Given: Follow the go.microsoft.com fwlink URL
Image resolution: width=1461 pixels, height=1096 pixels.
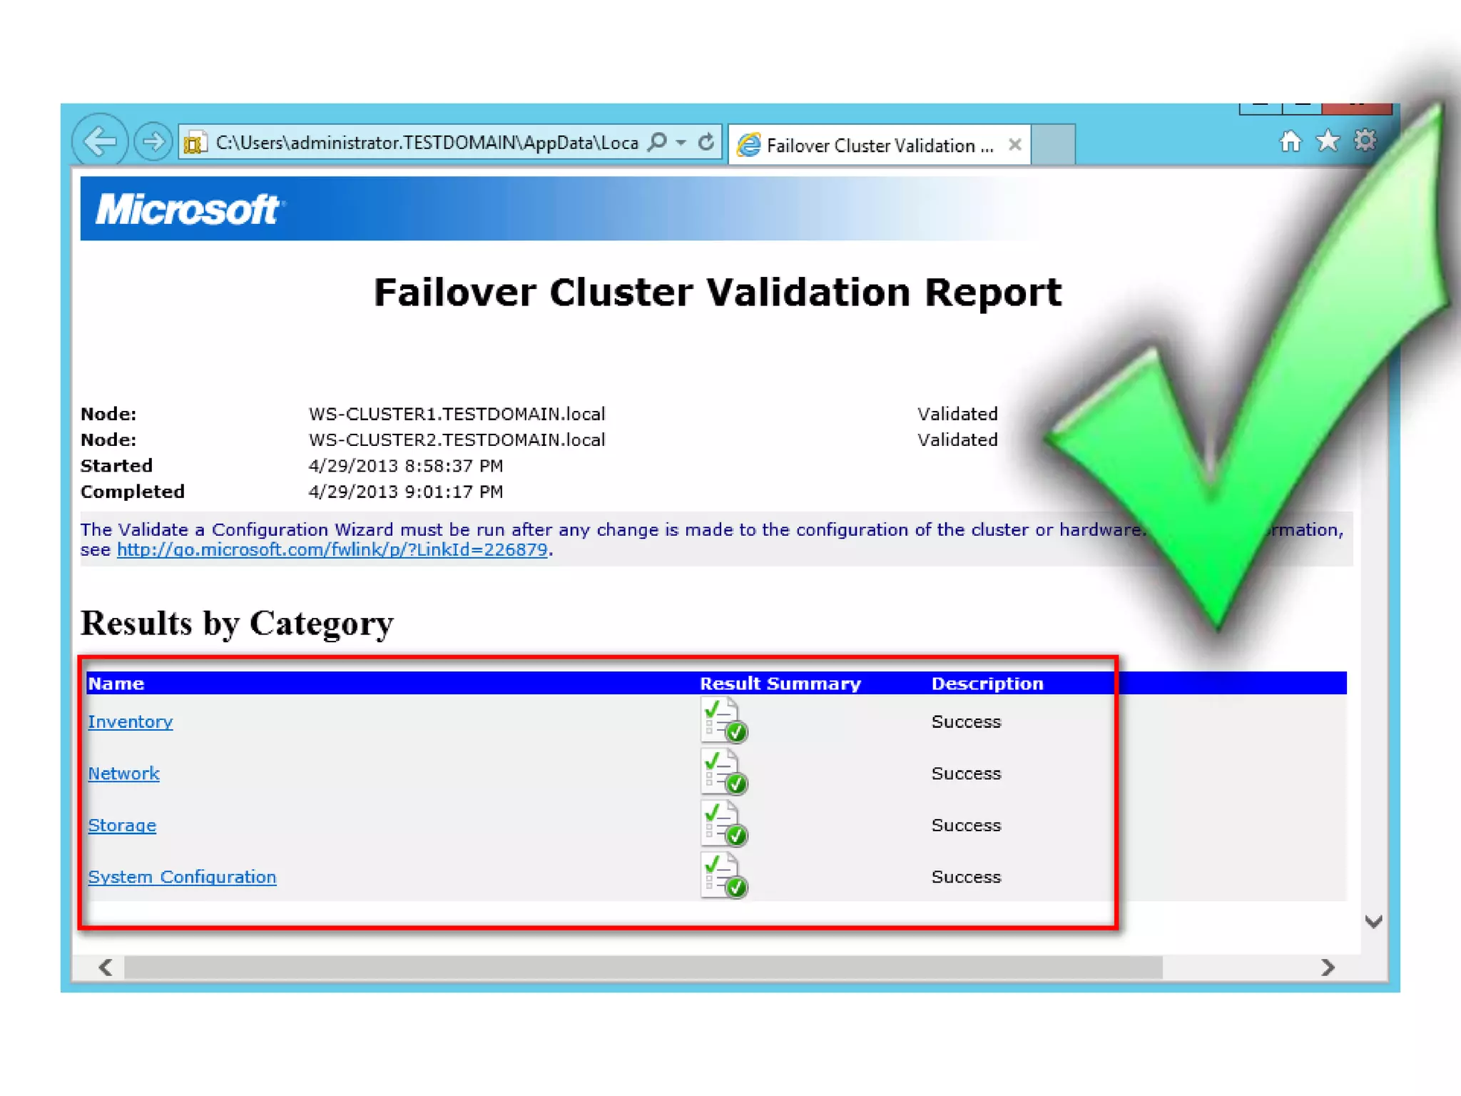Looking at the screenshot, I should tap(332, 549).
